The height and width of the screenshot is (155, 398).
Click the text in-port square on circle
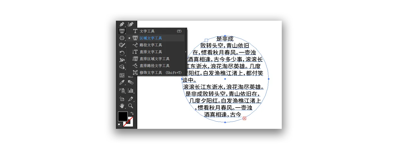coord(206,41)
